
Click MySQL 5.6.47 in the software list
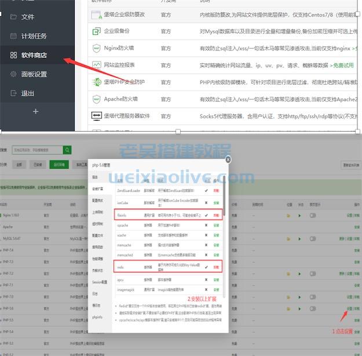click(12, 238)
